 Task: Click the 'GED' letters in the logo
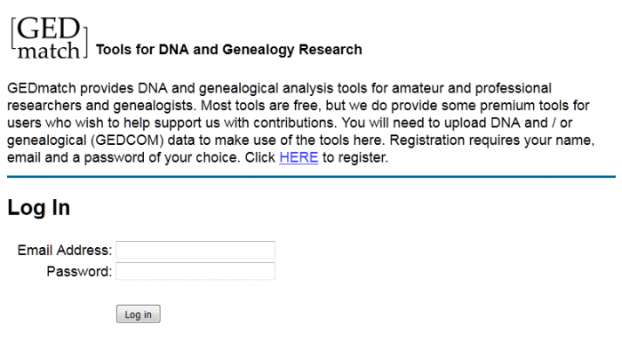pyautogui.click(x=48, y=28)
